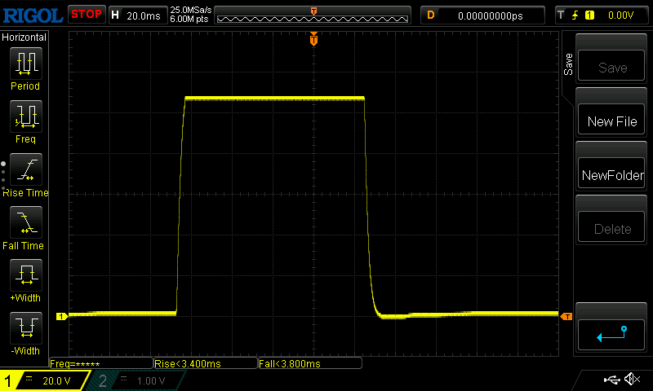Click the Horizontal menu header
Viewport: 653px width, 391px height.
click(x=24, y=37)
